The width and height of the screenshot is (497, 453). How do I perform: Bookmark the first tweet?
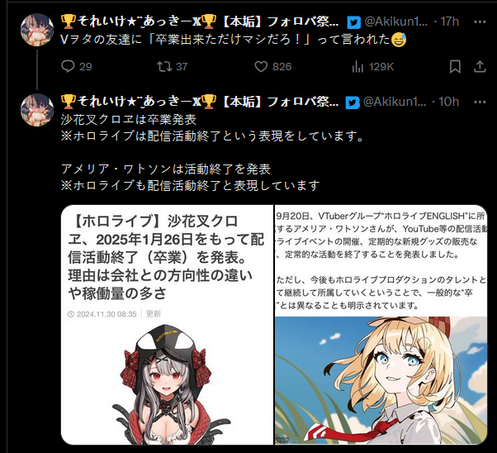click(455, 67)
